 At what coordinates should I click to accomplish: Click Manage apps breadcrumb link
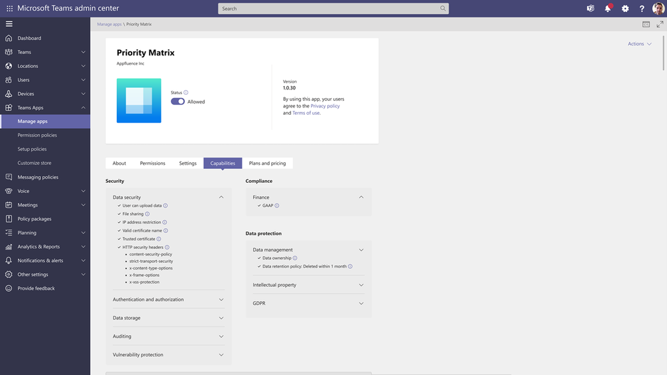pyautogui.click(x=109, y=24)
